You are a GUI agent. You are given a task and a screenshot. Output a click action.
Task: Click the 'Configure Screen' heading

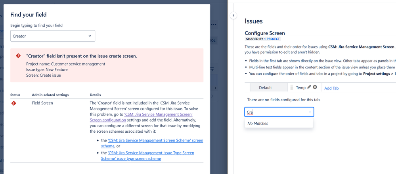coord(265,33)
